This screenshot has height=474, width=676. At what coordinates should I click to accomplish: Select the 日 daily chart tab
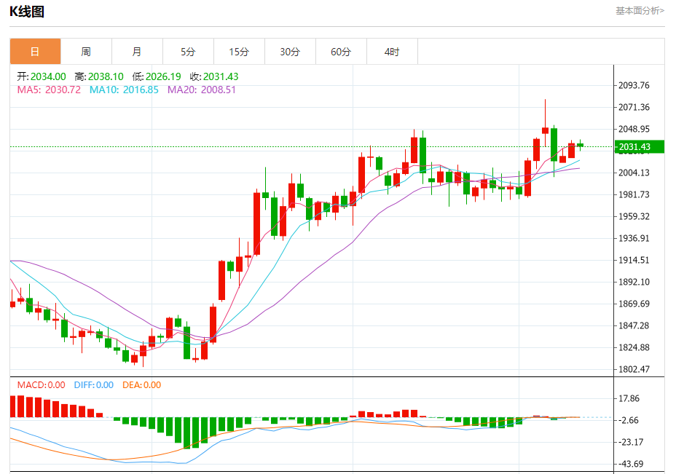click(x=36, y=52)
